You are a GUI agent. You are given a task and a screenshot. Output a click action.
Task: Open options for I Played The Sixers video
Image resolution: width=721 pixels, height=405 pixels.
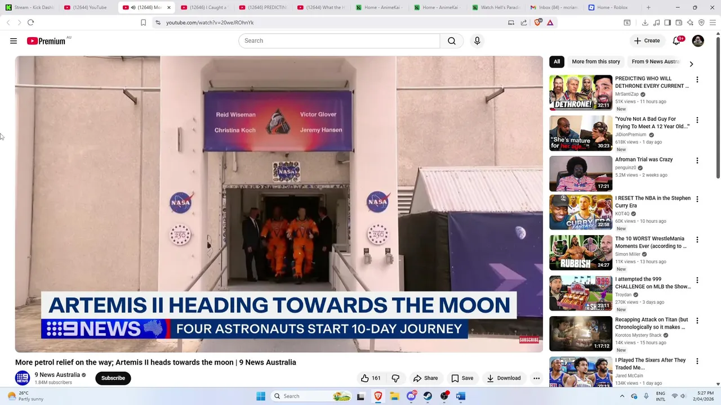point(697,361)
